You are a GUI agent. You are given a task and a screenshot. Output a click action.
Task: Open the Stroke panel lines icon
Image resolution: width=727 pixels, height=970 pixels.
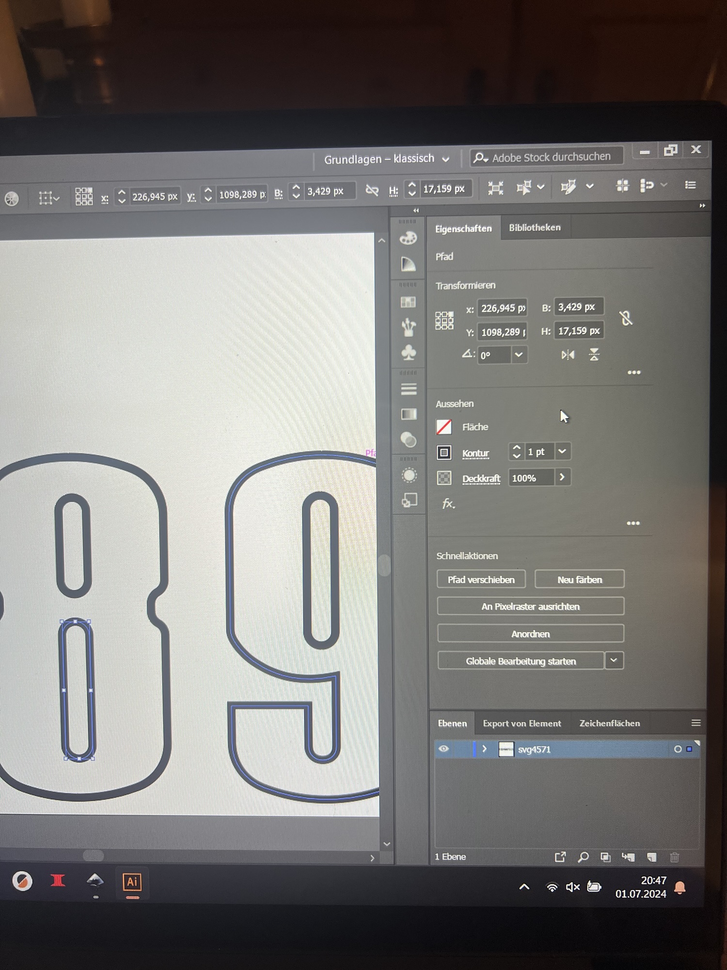409,389
